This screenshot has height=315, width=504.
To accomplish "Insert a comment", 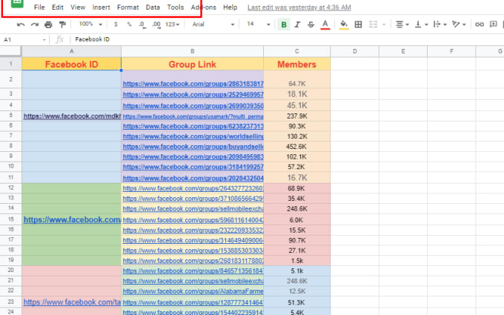I will pos(494,24).
